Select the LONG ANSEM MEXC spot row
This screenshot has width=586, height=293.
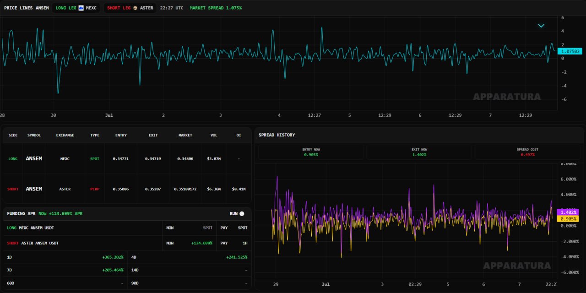(127, 158)
